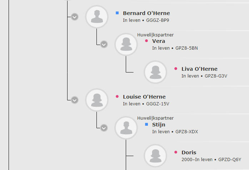249x170 pixels.
Task: Collapse Louise O'Herne's branch chevron
Action: (x=75, y=100)
